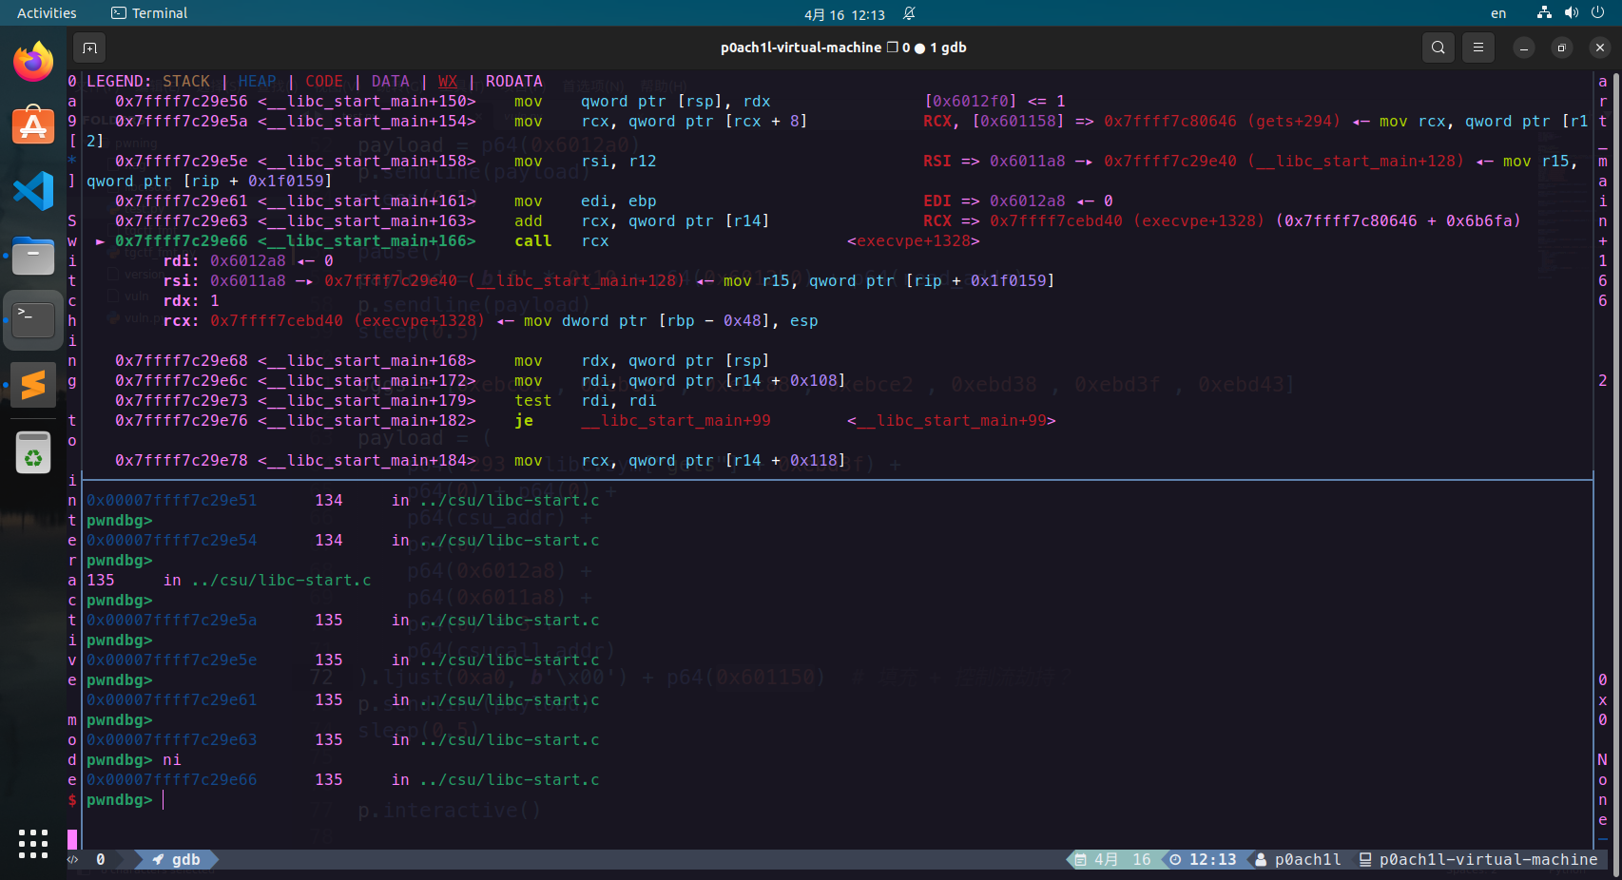The image size is (1622, 880).
Task: Open the Terminal app menu in top bar
Action: coord(149,13)
